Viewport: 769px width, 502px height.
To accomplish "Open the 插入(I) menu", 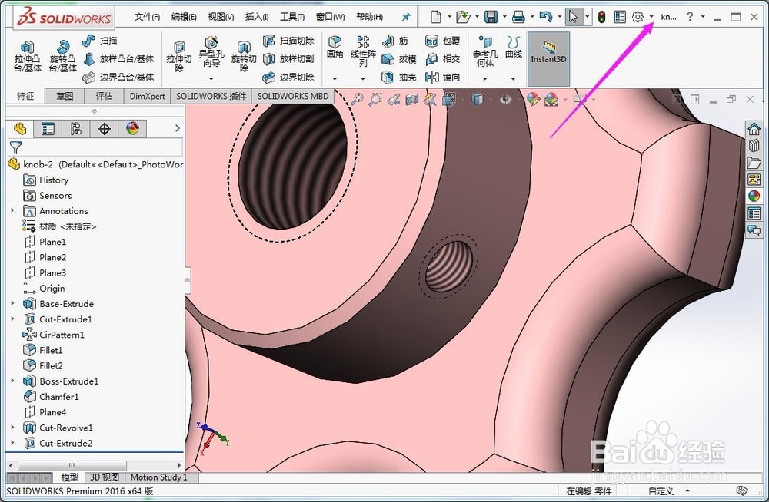I will click(256, 15).
